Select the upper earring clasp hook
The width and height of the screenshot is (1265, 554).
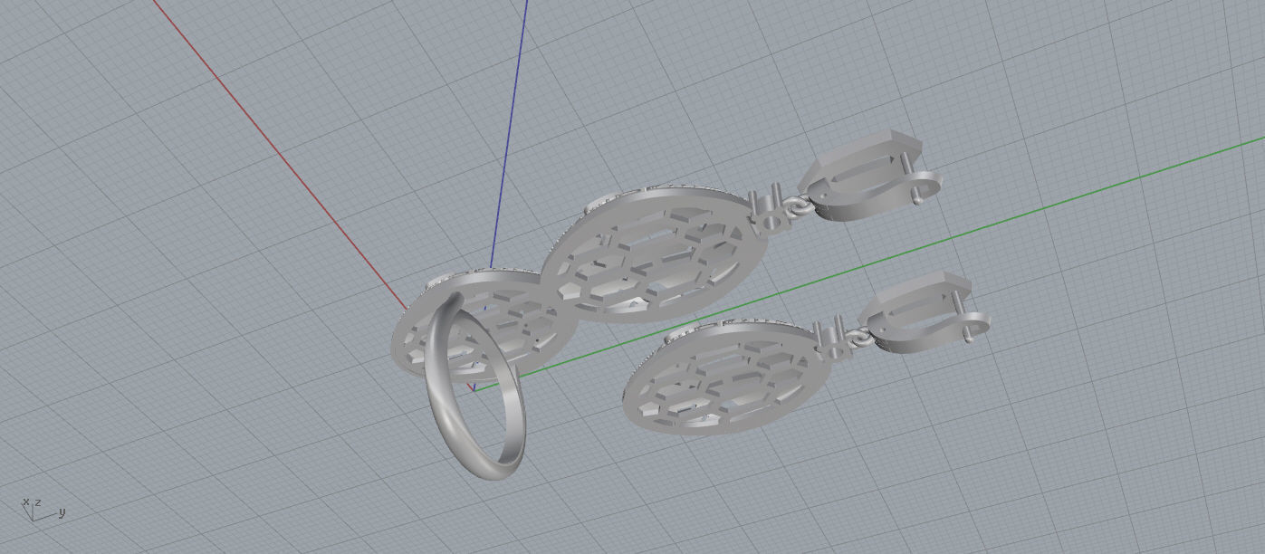pos(871,177)
